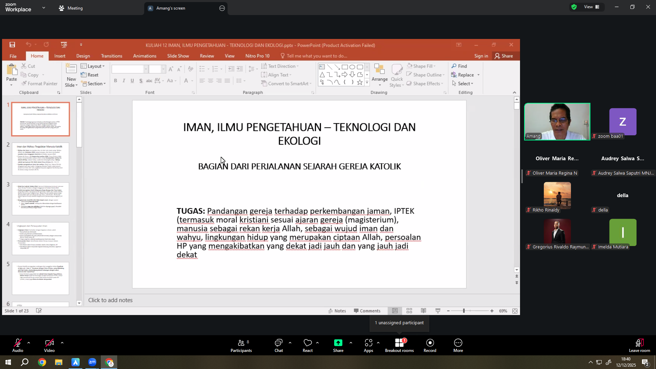
Task: Expand Zoom Audio options arrow
Action: pos(29,343)
